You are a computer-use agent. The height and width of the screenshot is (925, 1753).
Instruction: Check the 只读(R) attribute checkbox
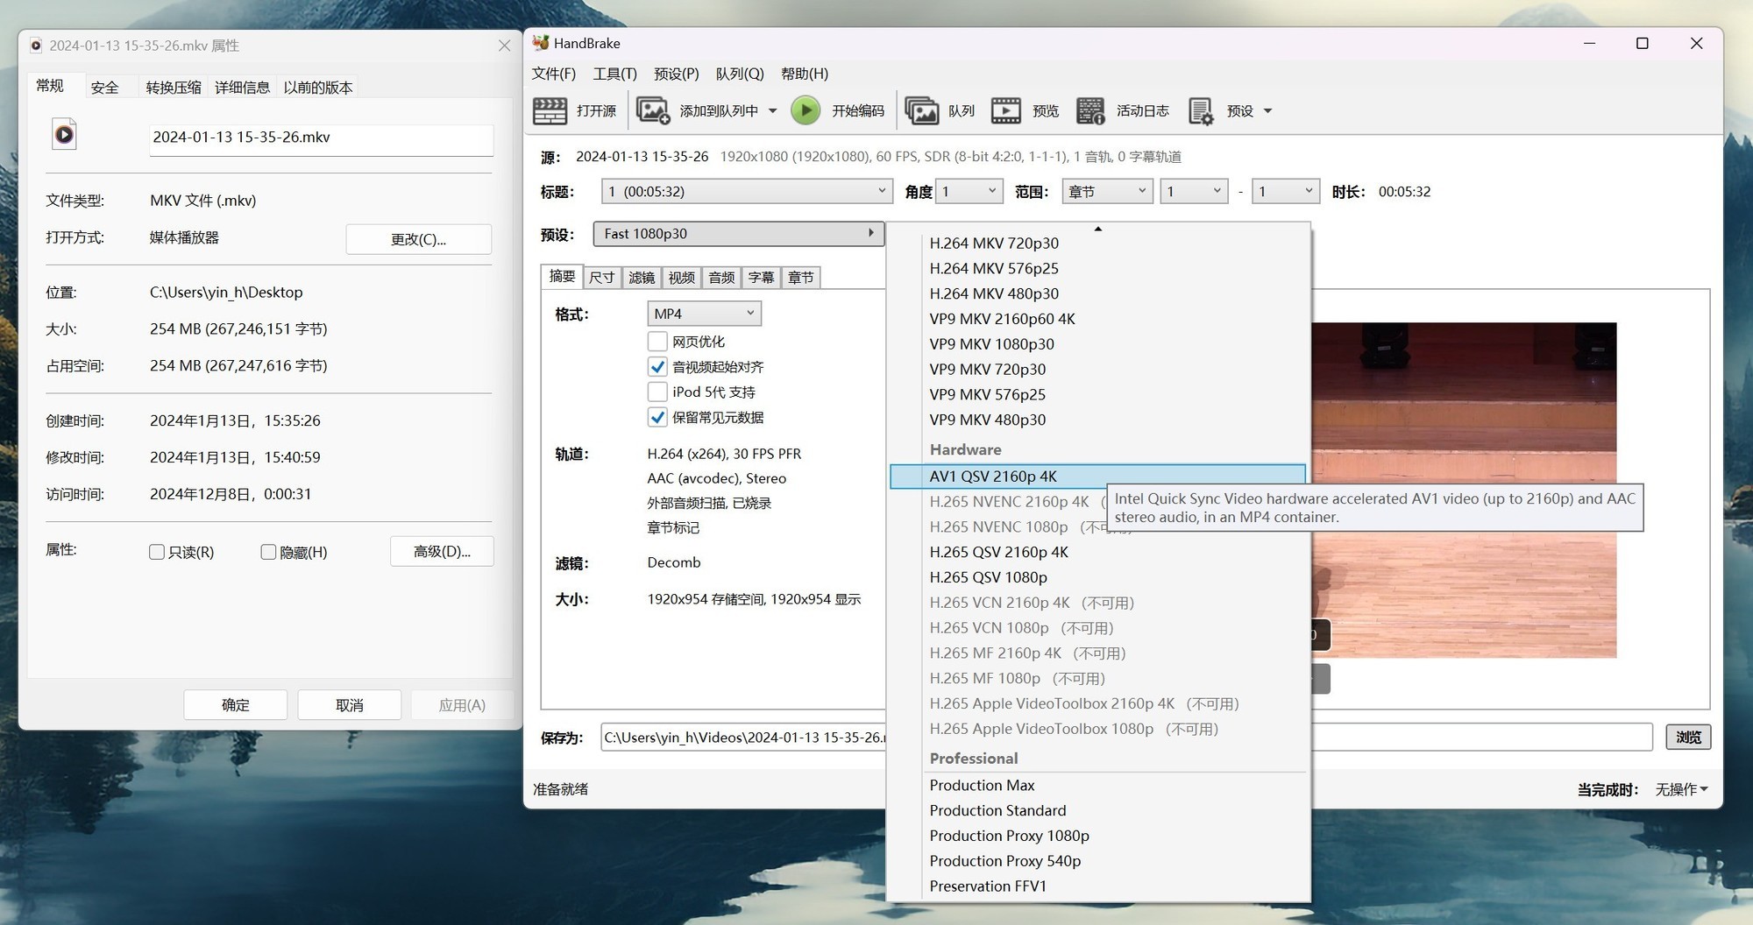click(157, 552)
